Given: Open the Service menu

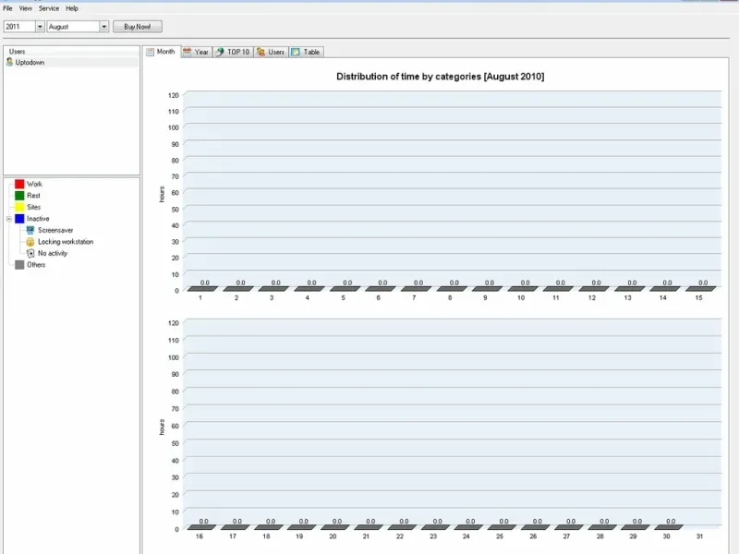Looking at the screenshot, I should point(49,8).
